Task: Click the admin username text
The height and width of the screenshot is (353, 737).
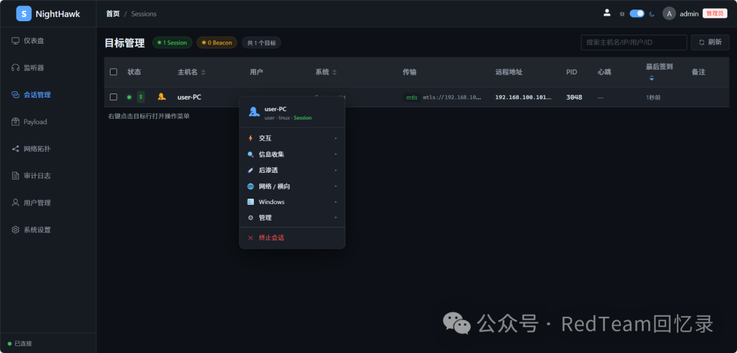Action: (689, 14)
